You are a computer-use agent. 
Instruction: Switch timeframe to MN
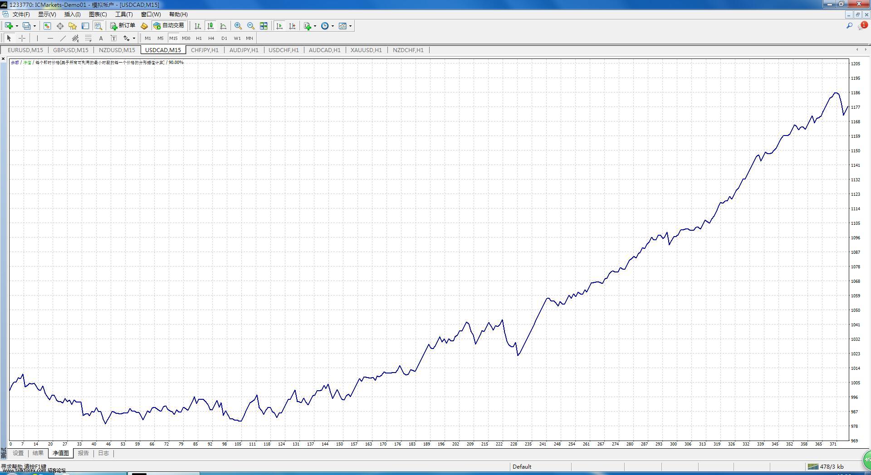(250, 38)
